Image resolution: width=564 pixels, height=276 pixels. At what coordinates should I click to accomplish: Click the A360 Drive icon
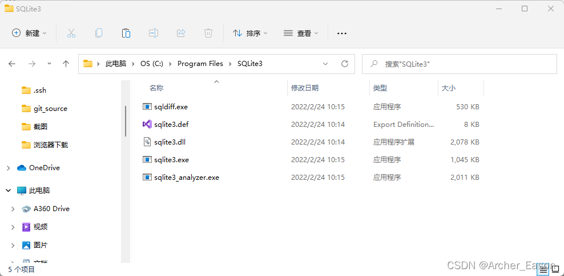26,209
